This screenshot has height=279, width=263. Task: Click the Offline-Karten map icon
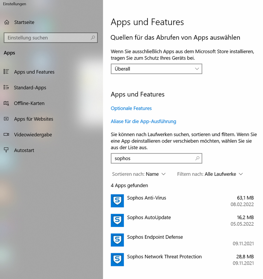pos(6,103)
